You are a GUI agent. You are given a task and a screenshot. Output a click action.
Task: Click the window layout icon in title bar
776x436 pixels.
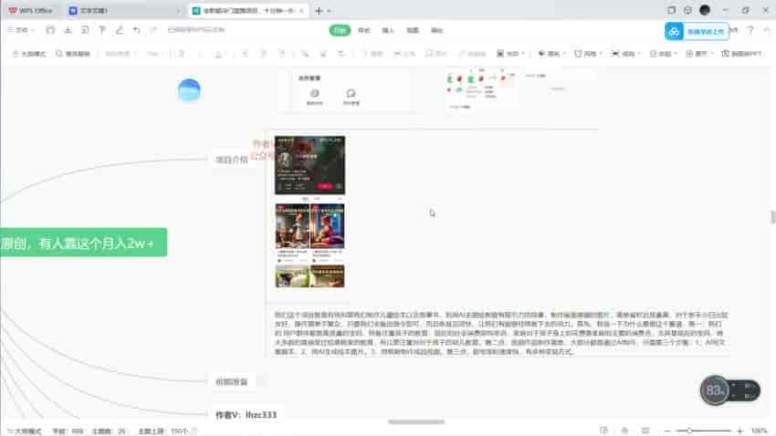(x=672, y=10)
